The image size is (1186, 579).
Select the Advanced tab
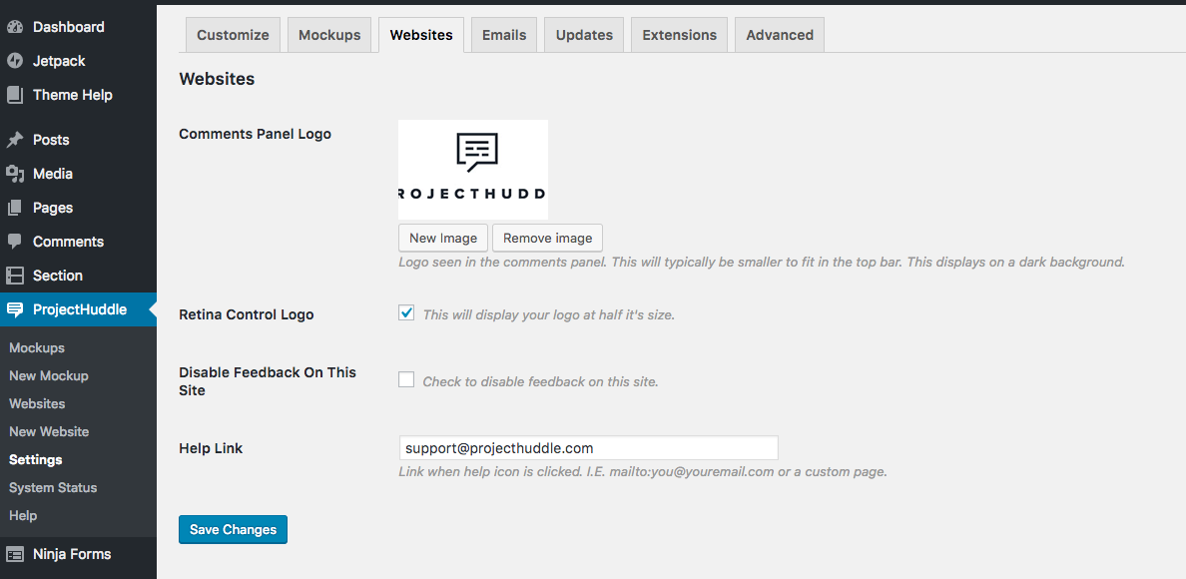click(780, 35)
